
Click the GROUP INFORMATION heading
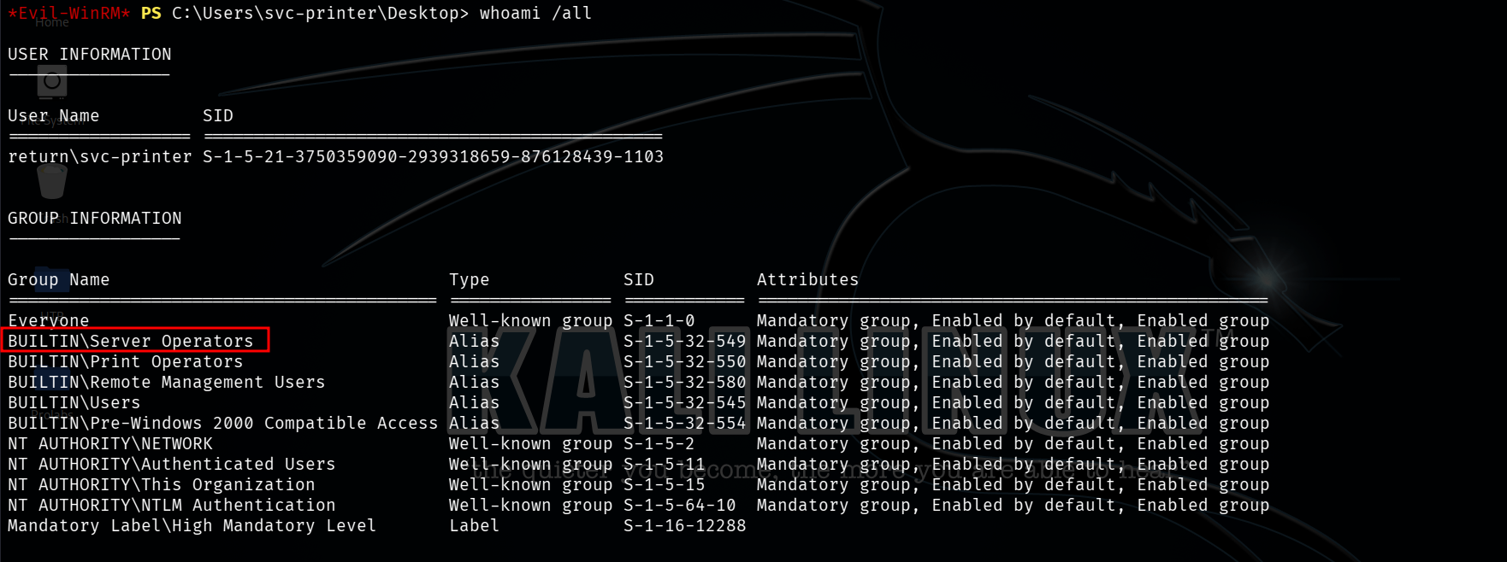(x=95, y=218)
